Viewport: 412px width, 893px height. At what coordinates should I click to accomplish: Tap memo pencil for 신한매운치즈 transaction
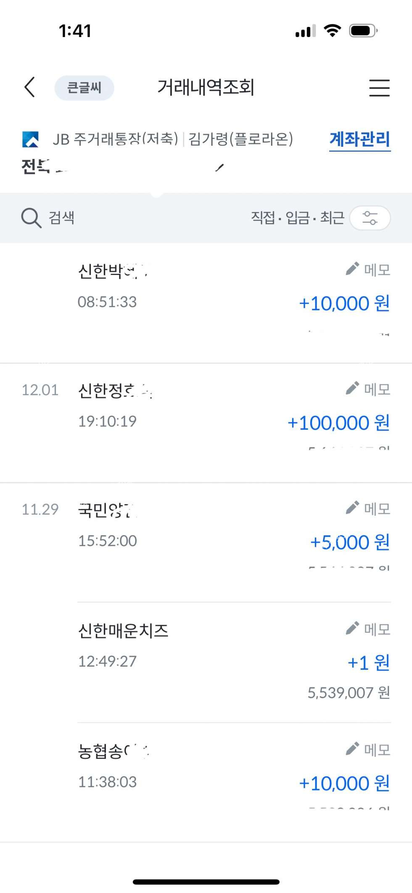(x=352, y=629)
